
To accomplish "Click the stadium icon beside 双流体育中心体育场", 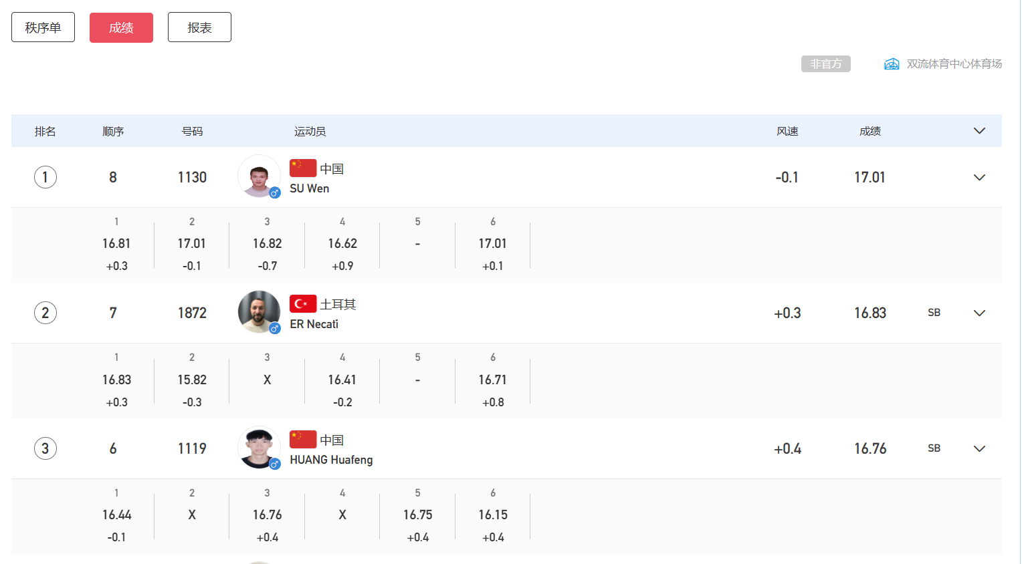I will (x=892, y=64).
